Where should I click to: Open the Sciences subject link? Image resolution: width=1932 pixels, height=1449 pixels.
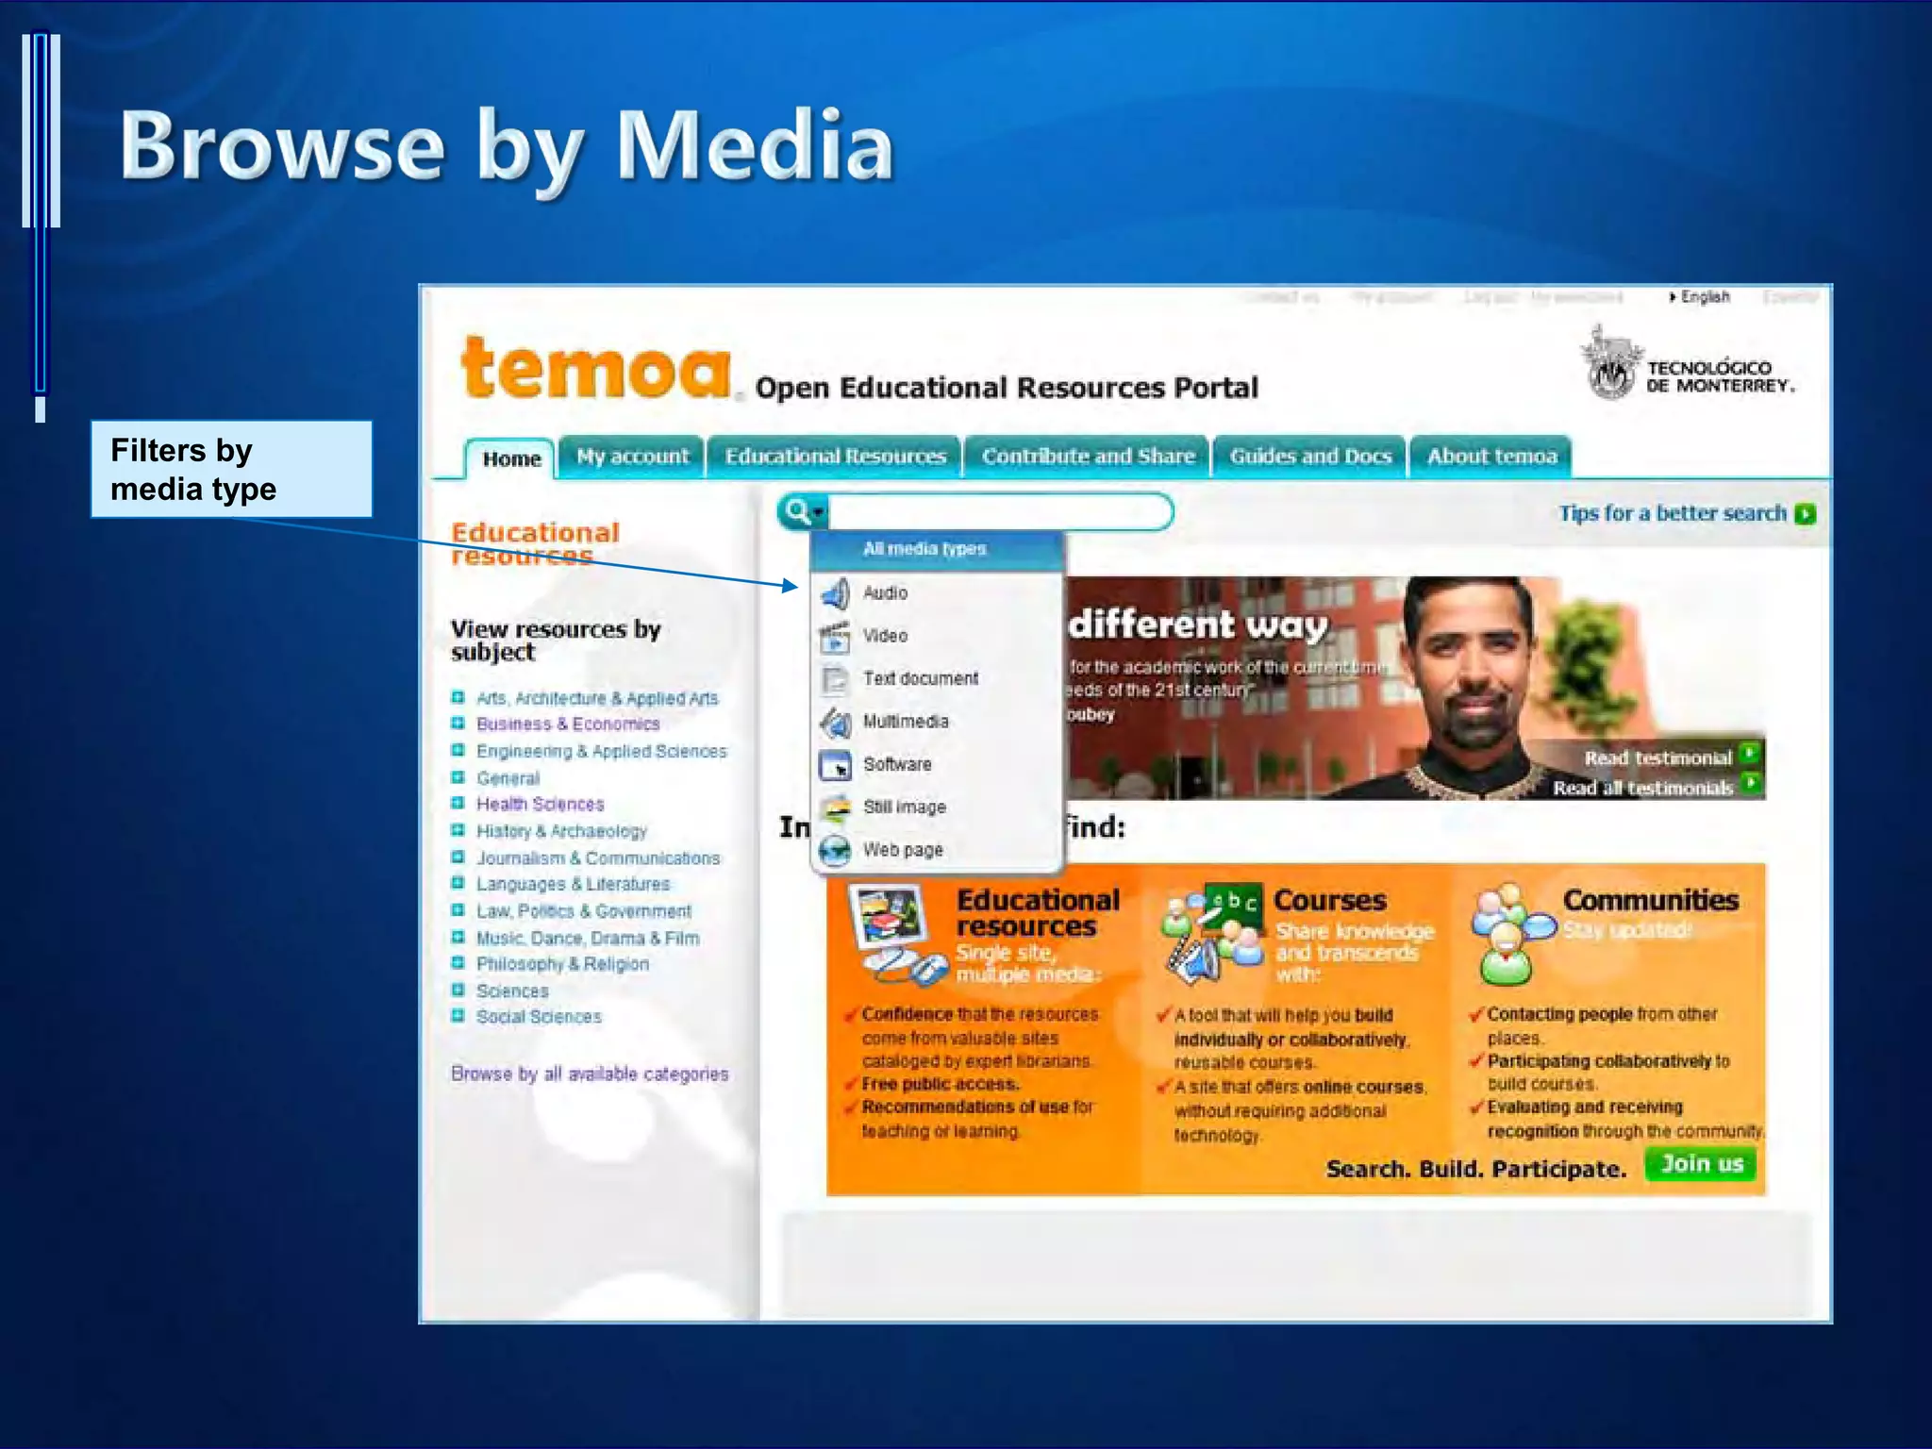(511, 991)
